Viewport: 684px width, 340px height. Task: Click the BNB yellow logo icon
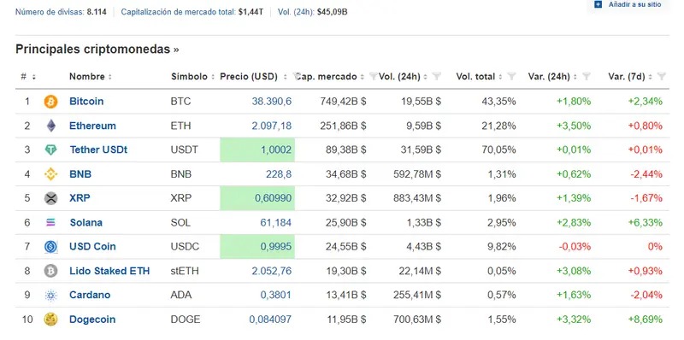50,174
